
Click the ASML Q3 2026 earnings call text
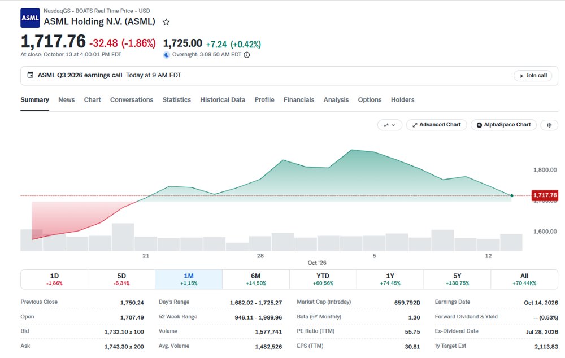[80, 75]
